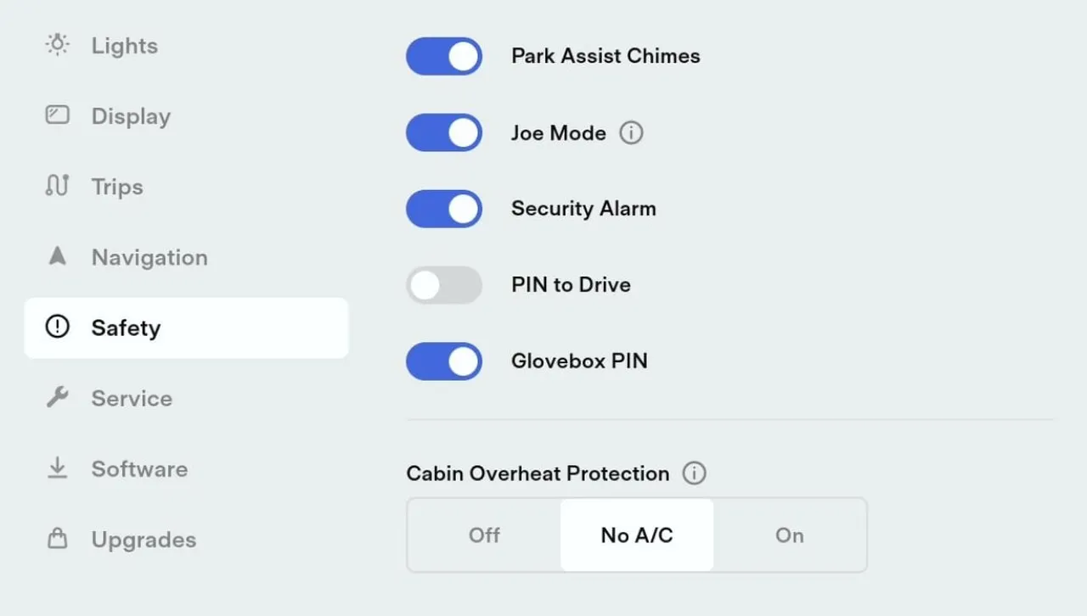The width and height of the screenshot is (1087, 616).
Task: Open the Safety settings menu item
Action: tap(126, 328)
